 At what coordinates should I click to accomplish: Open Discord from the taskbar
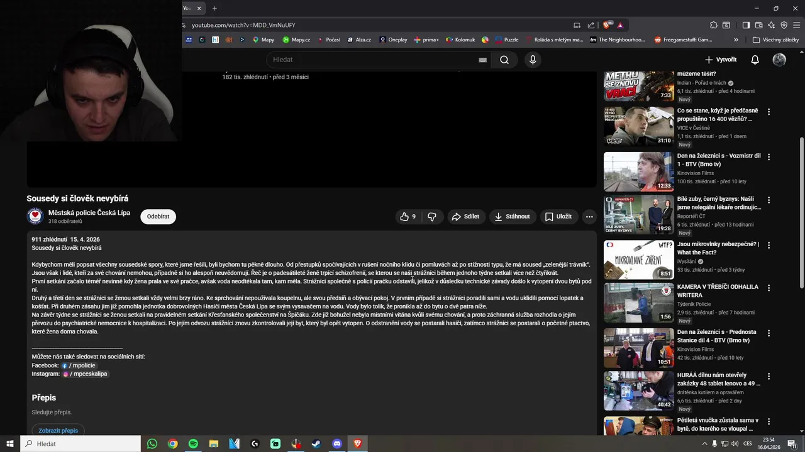[337, 444]
